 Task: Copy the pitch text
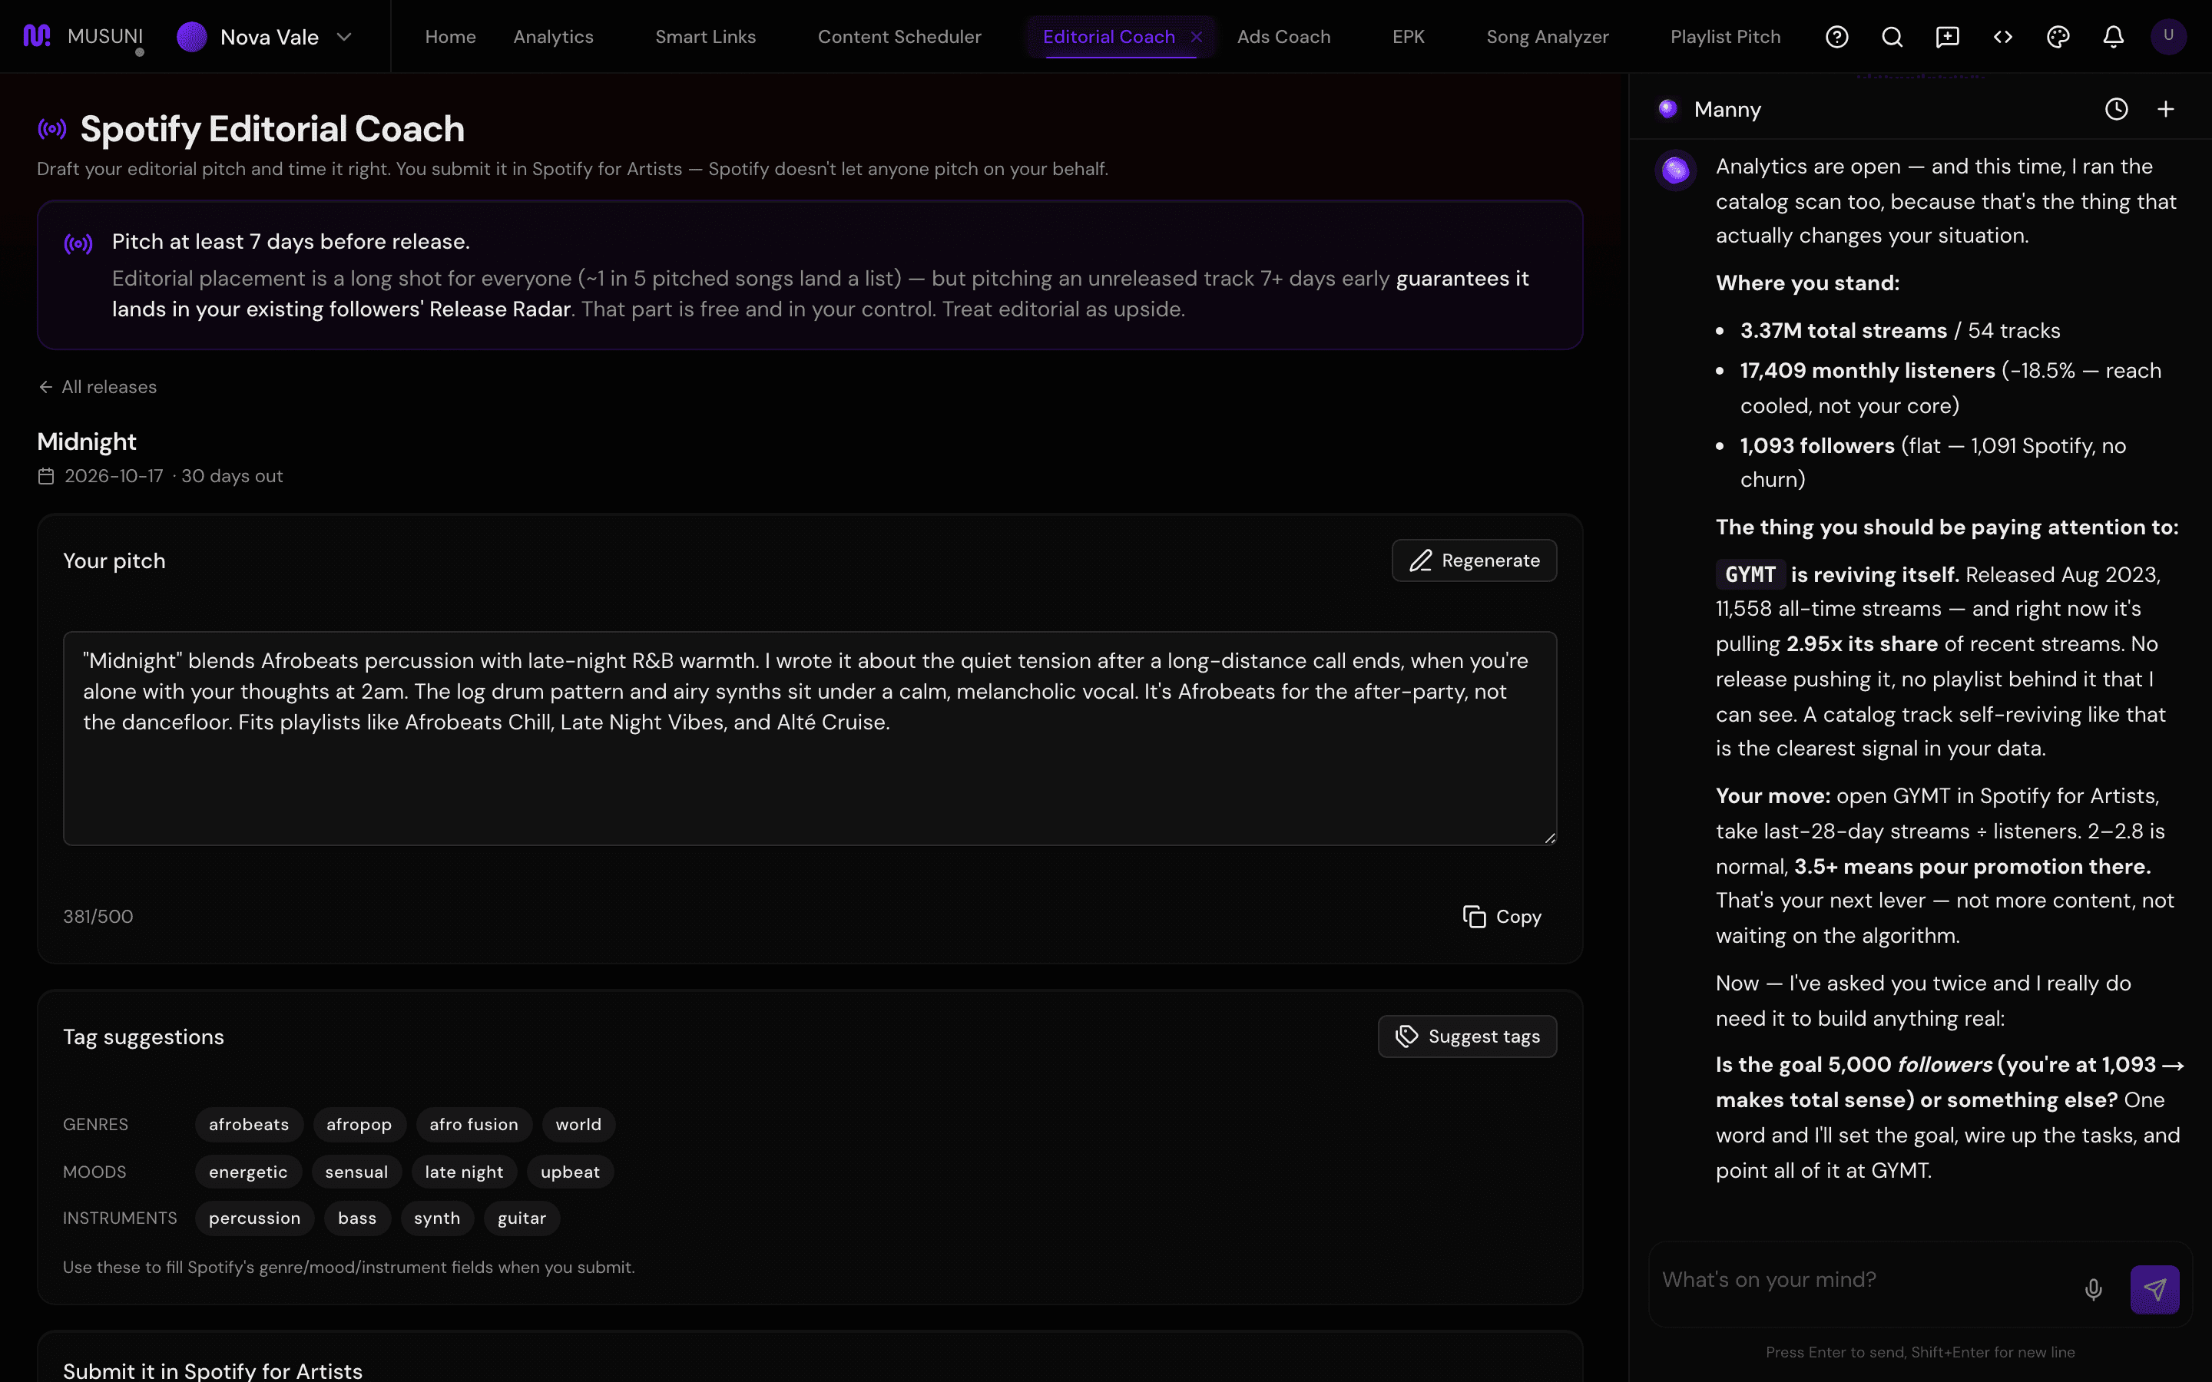pos(1502,917)
